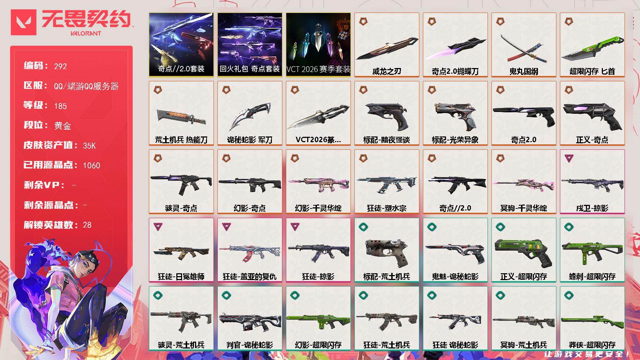The image size is (640, 360).
Task: Click the 骇灵-奇点 rifle skin
Action: (x=181, y=182)
